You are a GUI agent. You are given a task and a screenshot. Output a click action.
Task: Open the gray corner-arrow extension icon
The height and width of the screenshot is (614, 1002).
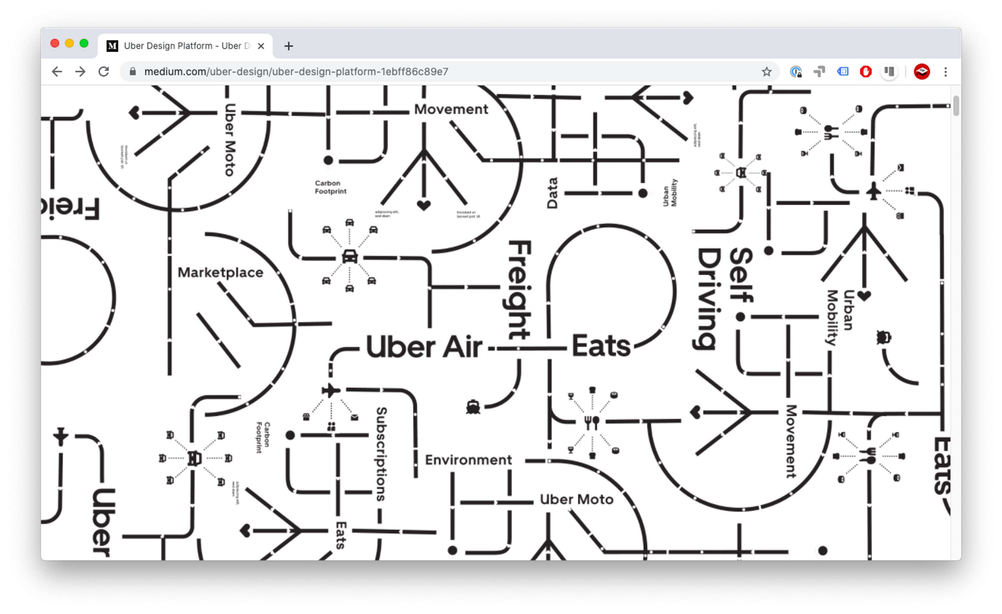819,71
